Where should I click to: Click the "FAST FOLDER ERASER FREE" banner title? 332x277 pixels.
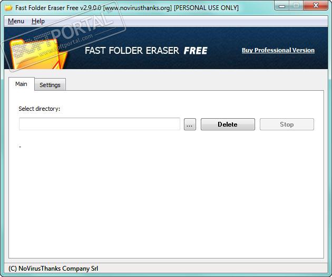click(x=146, y=51)
